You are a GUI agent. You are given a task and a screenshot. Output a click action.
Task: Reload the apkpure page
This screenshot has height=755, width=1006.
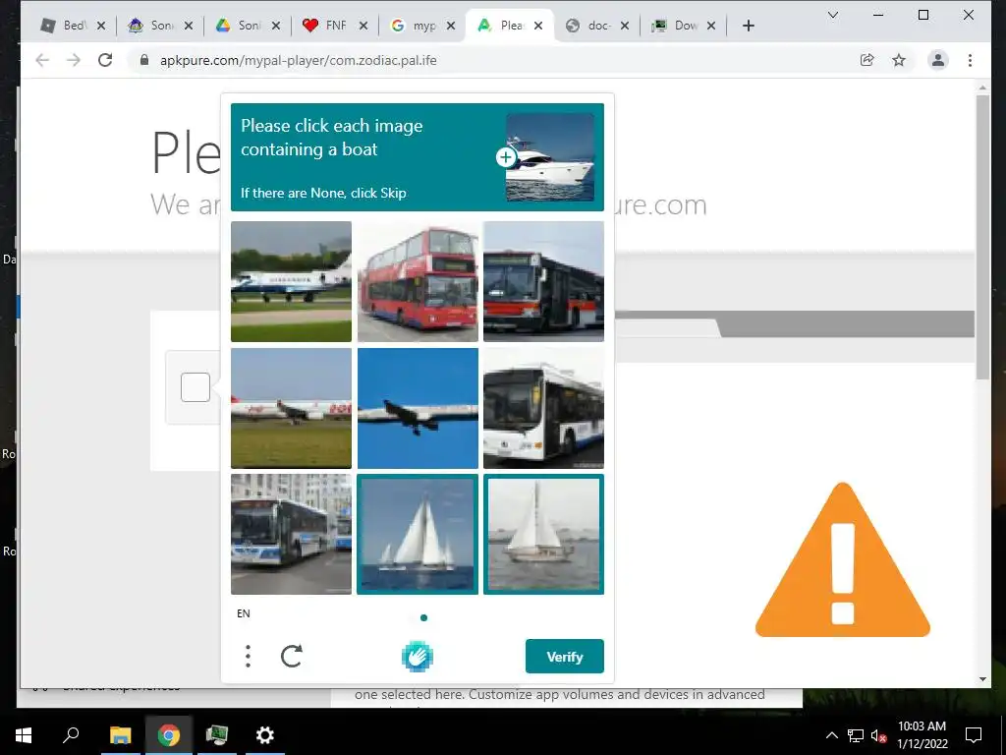[x=105, y=60]
